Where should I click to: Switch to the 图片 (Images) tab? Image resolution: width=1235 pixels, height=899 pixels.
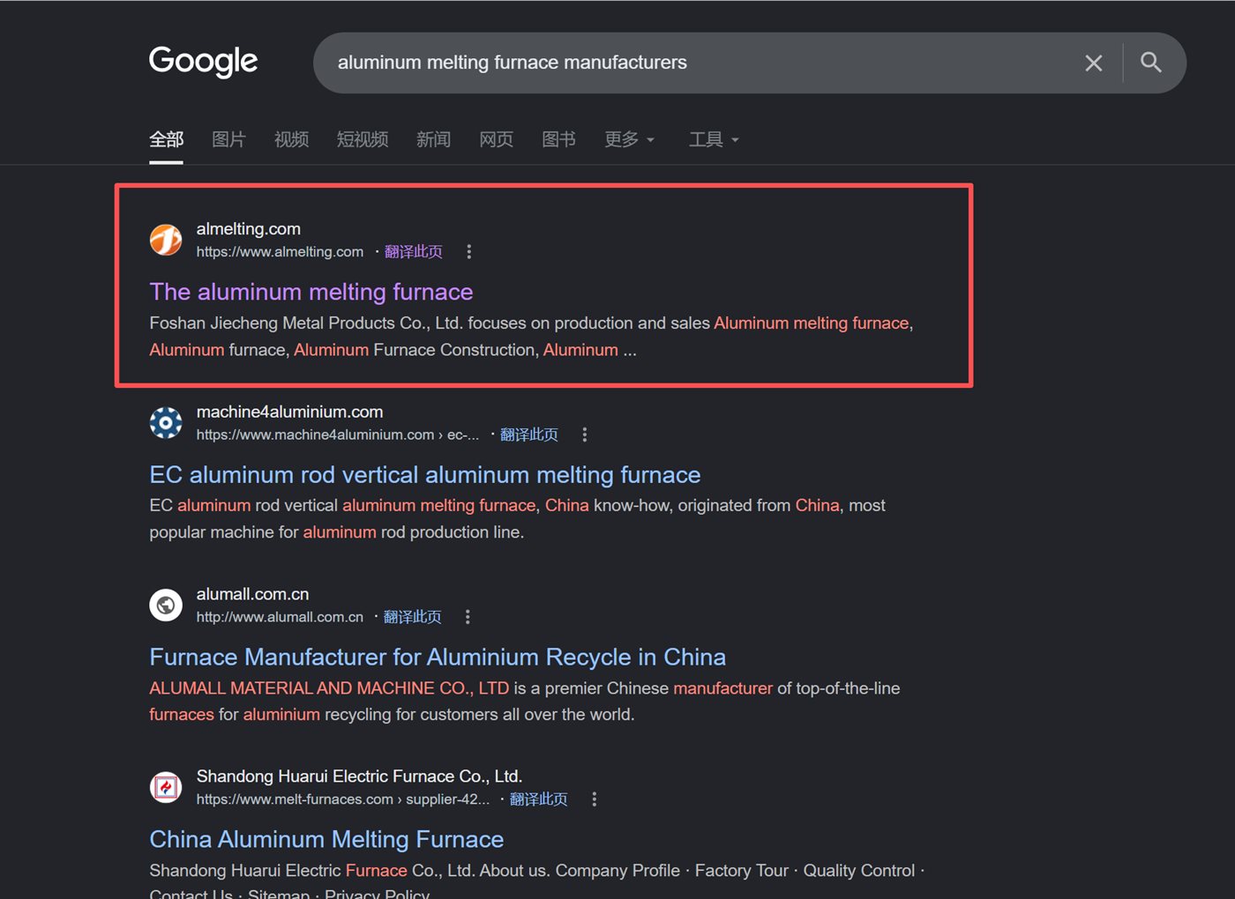click(x=228, y=139)
